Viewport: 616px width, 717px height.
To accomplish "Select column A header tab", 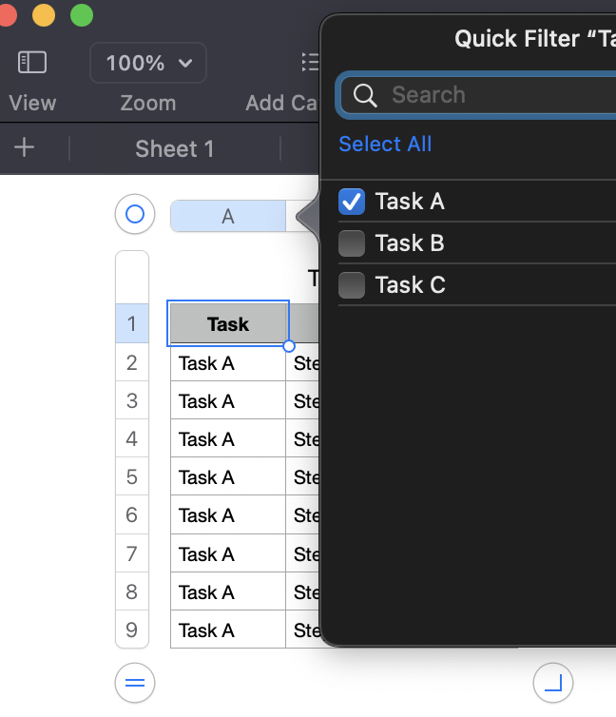I will tap(228, 217).
